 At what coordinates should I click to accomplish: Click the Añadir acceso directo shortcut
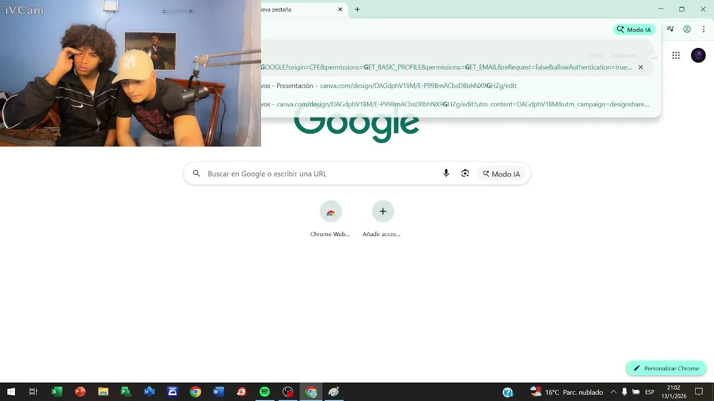click(383, 219)
